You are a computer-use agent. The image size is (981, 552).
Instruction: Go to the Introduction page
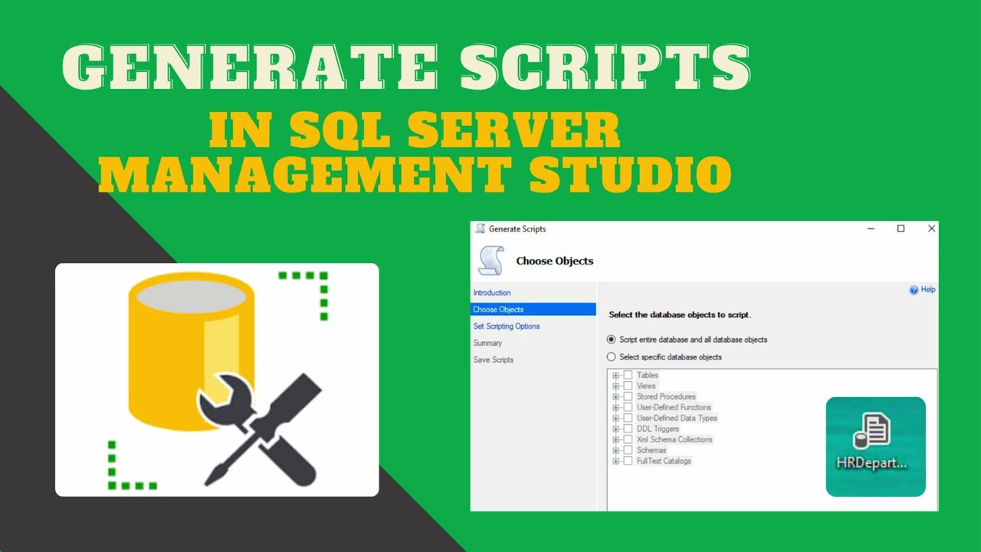pyautogui.click(x=492, y=293)
